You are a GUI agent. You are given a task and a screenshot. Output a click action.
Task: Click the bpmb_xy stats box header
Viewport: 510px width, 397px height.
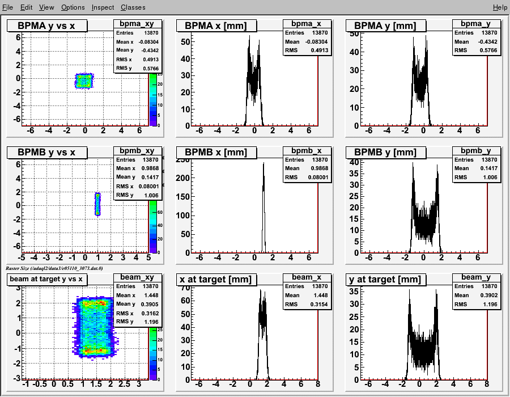point(137,151)
